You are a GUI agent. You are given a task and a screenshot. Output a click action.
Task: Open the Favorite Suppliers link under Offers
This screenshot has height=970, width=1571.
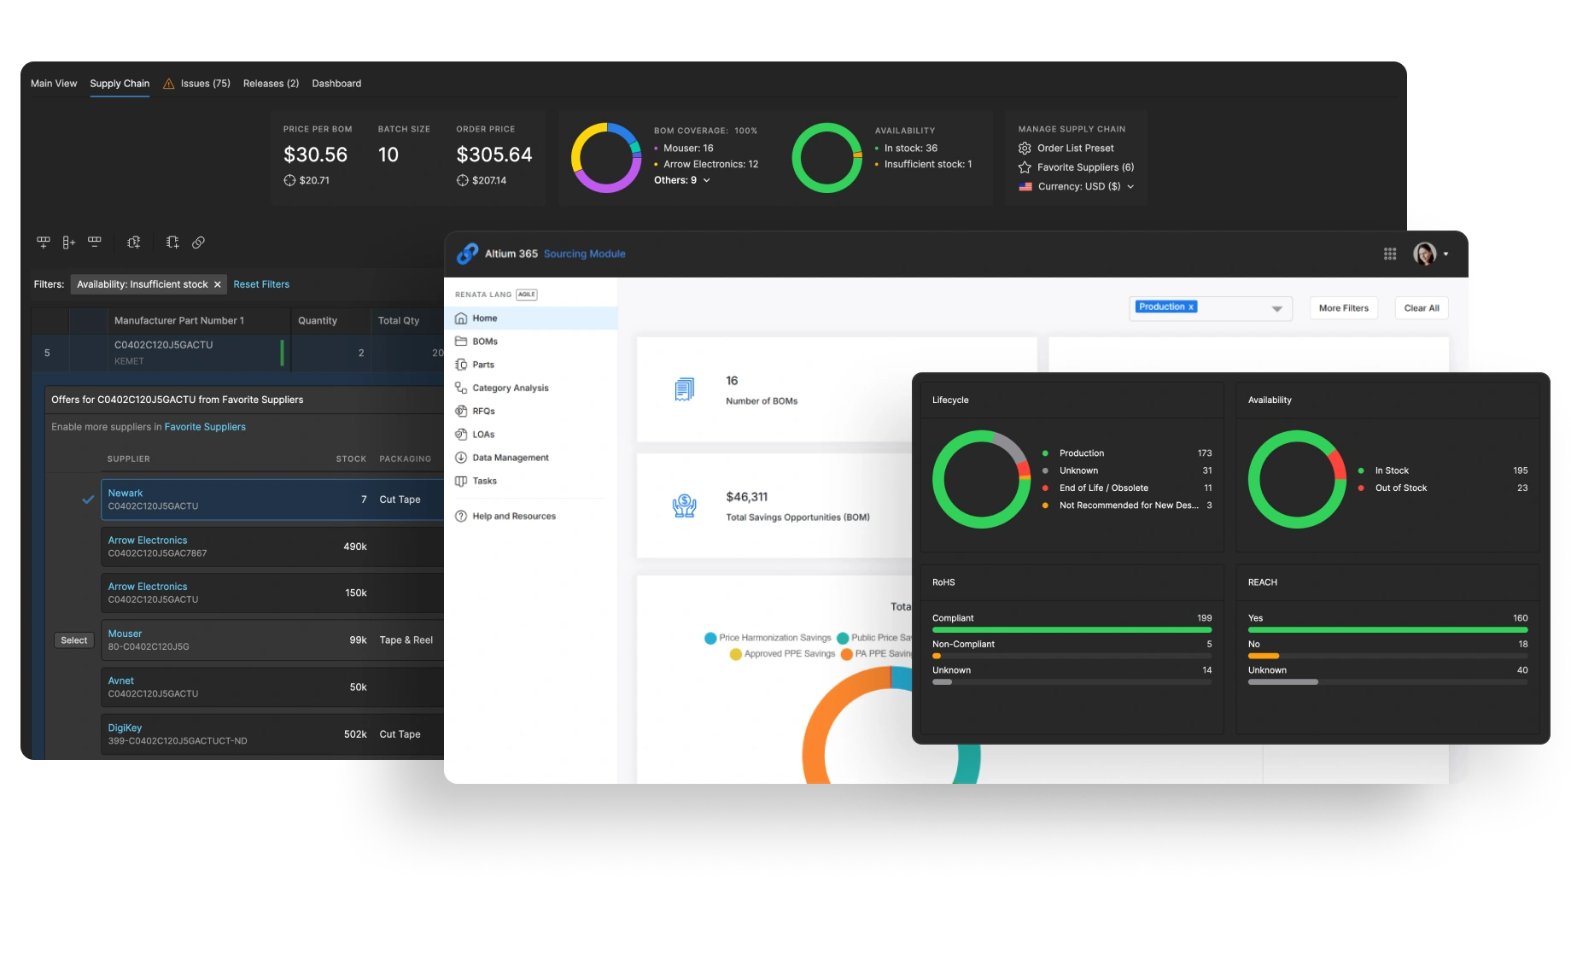[x=205, y=427]
